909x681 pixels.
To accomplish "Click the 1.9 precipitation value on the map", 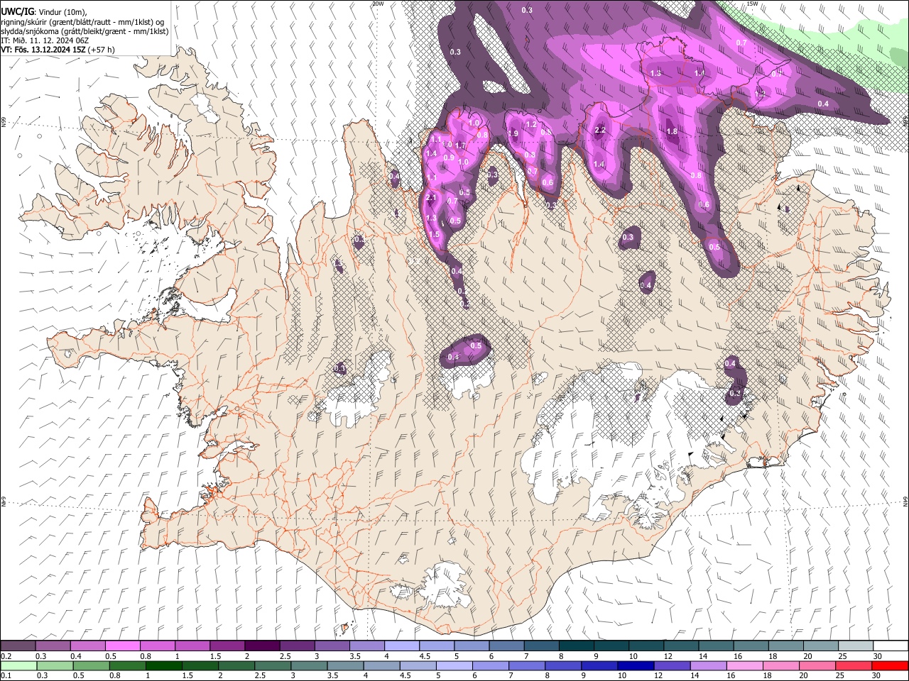I will point(513,133).
